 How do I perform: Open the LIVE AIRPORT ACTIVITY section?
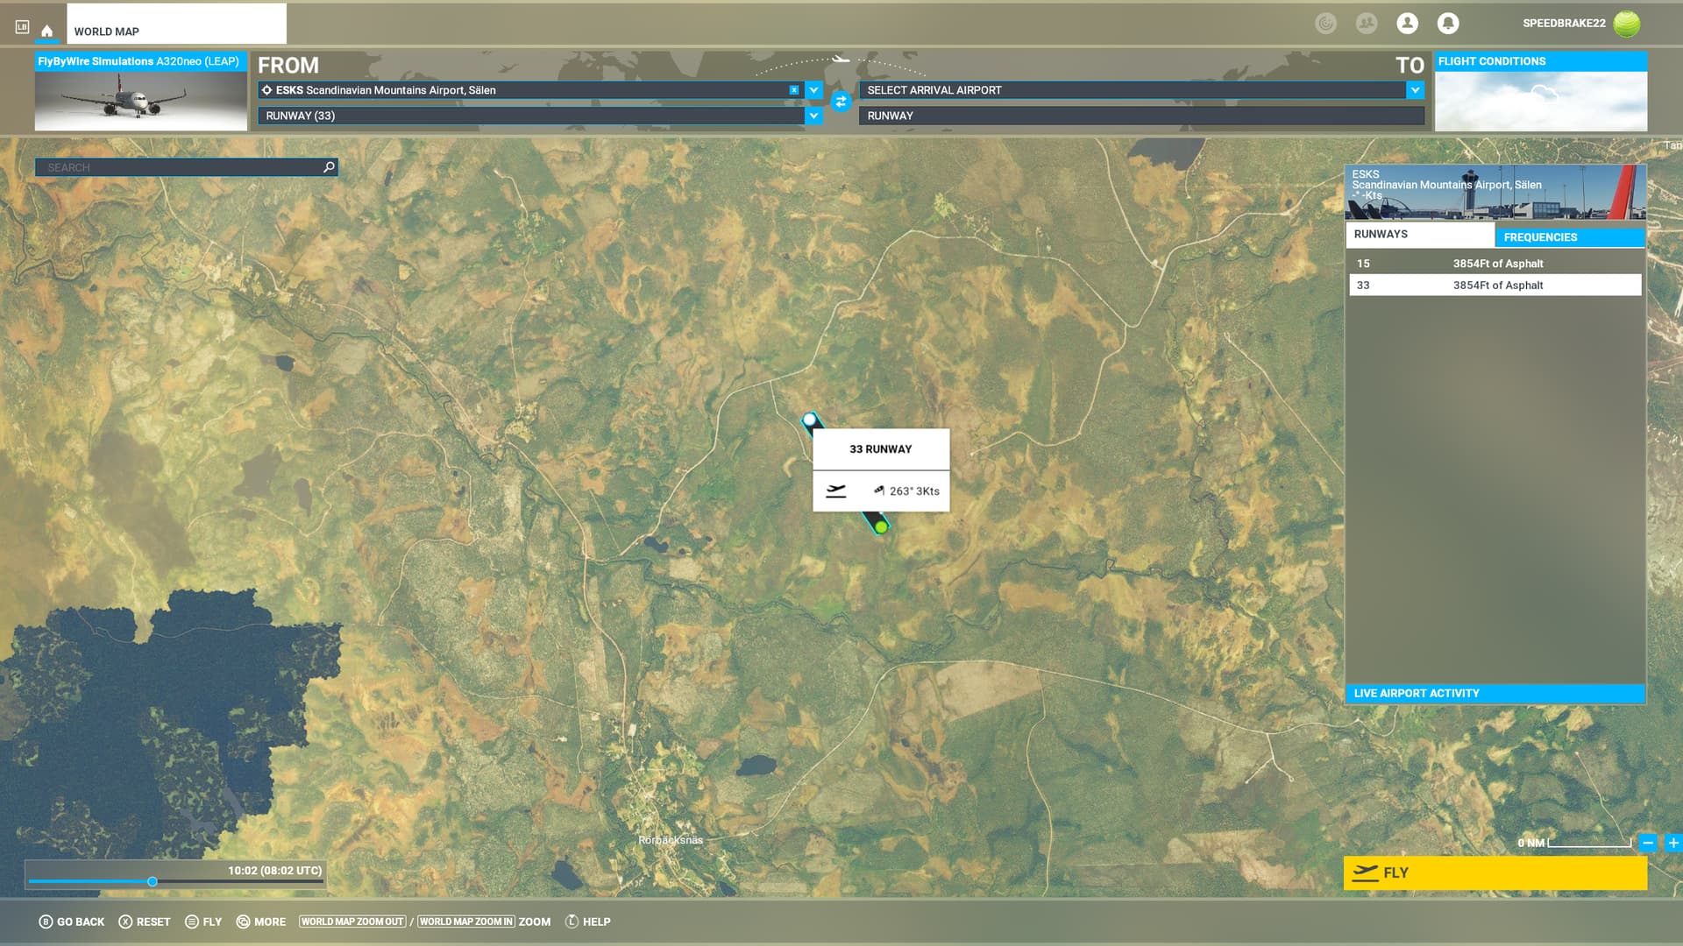click(1495, 693)
